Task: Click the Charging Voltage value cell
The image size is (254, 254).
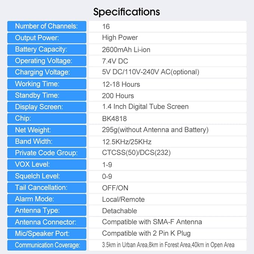Action: click(x=168, y=72)
